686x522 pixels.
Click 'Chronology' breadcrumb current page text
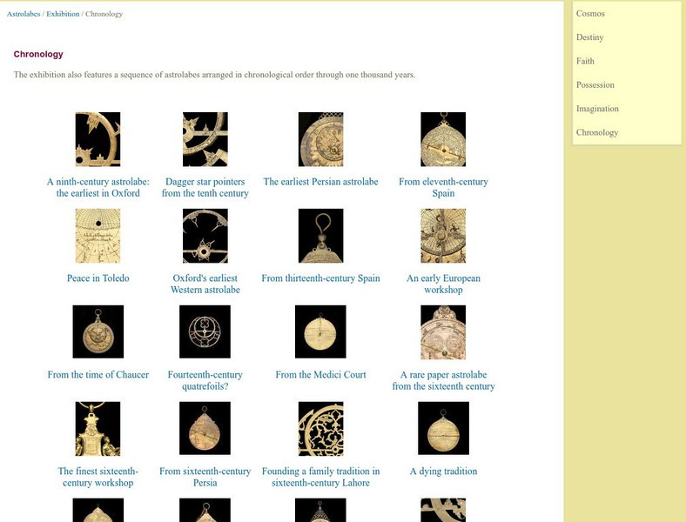pyautogui.click(x=104, y=14)
